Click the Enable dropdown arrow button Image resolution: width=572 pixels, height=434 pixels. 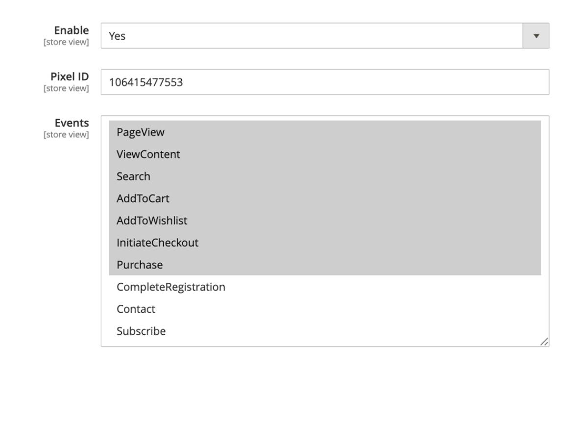pos(536,36)
